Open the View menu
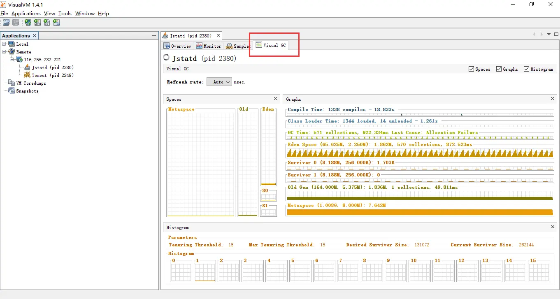Screen dimensions: 560x299 pos(49,14)
